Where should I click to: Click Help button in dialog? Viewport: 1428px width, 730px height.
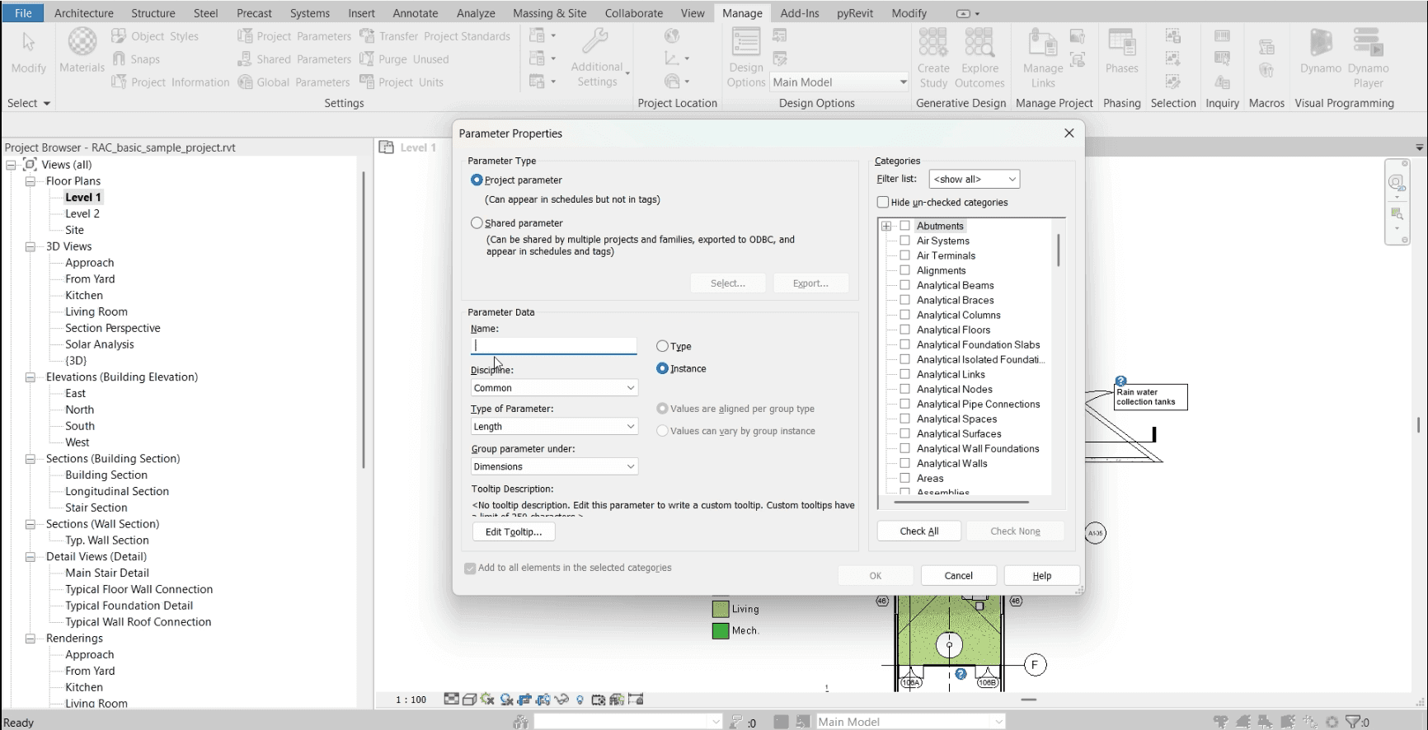(x=1042, y=575)
